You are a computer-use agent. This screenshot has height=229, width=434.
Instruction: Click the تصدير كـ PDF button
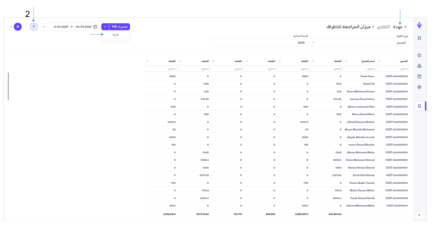[x=120, y=27]
